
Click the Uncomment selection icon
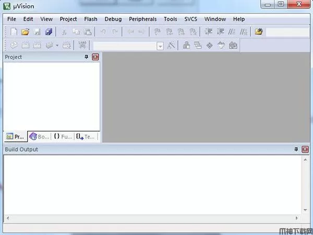(x=244, y=32)
